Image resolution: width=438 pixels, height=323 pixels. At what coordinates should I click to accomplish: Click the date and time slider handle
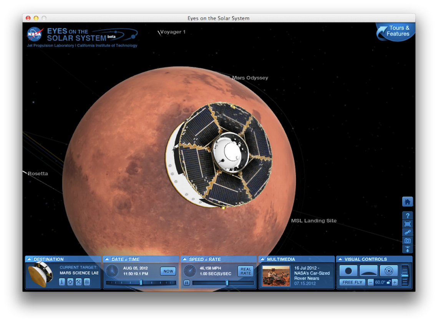pos(141,283)
